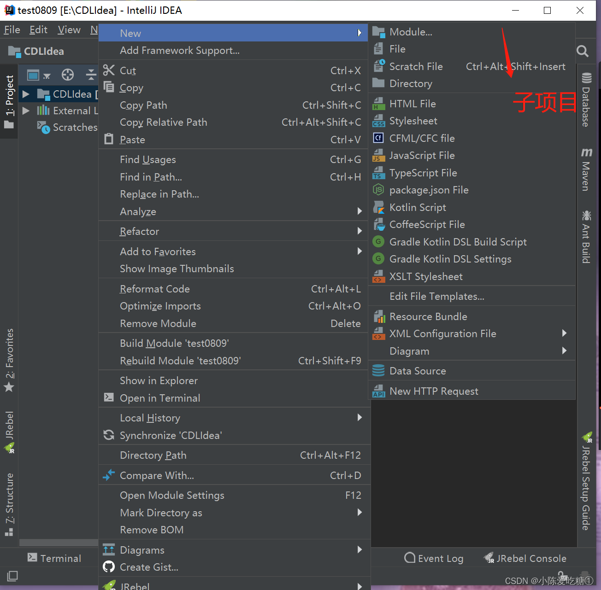Click the bottom-left tool windows toggle icon
601x590 pixels.
pyautogui.click(x=12, y=576)
